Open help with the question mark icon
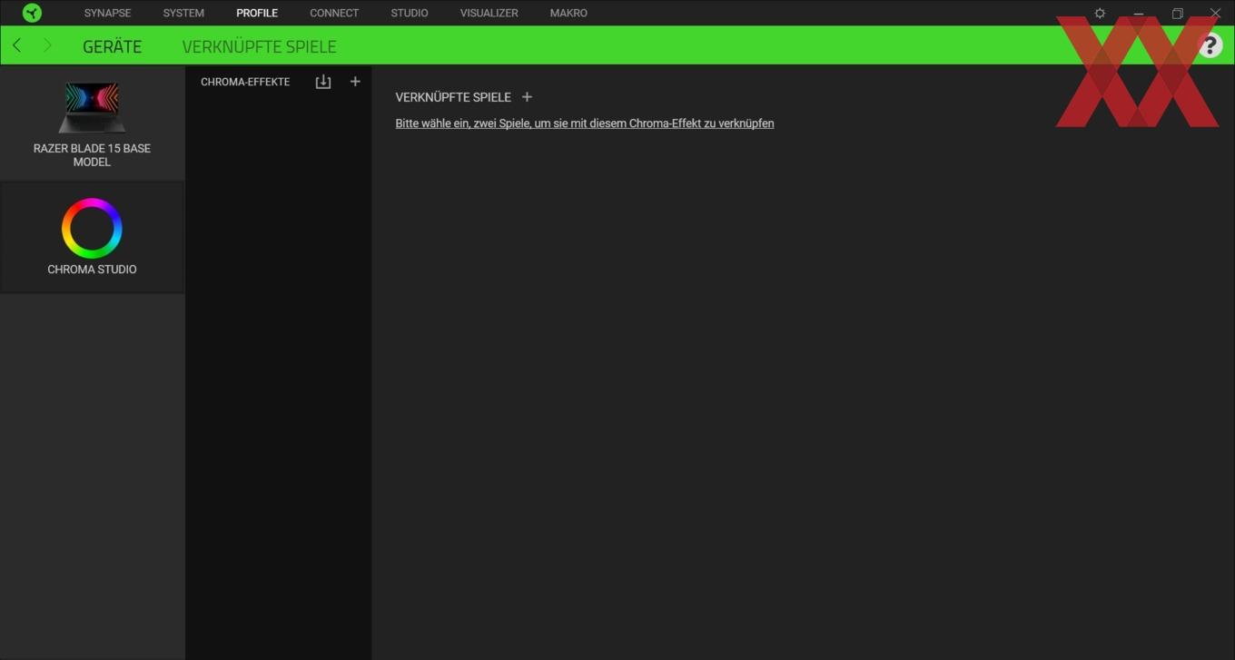This screenshot has width=1235, height=660. click(1210, 45)
